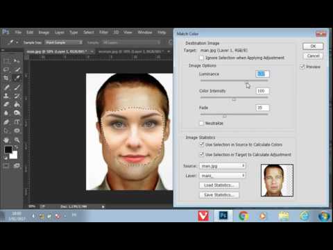The width and height of the screenshot is (333, 250).
Task: Open the Source dropdown in Match Color
Action: (x=222, y=166)
